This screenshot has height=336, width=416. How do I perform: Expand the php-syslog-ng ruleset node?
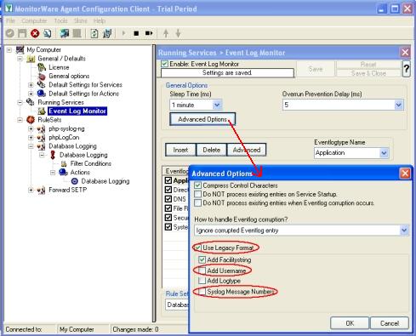click(x=31, y=128)
